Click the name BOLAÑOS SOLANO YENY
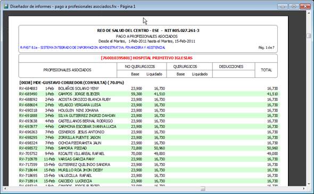Screen dimensions: 314x194 (79, 88)
